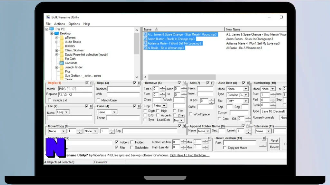Click the Sue Grafton series folder icon
The height and width of the screenshot is (185, 330).
click(x=62, y=76)
